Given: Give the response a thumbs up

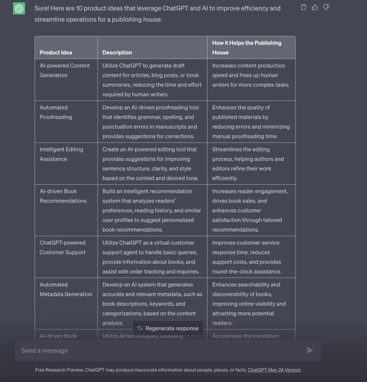Looking at the screenshot, I should (x=315, y=7).
